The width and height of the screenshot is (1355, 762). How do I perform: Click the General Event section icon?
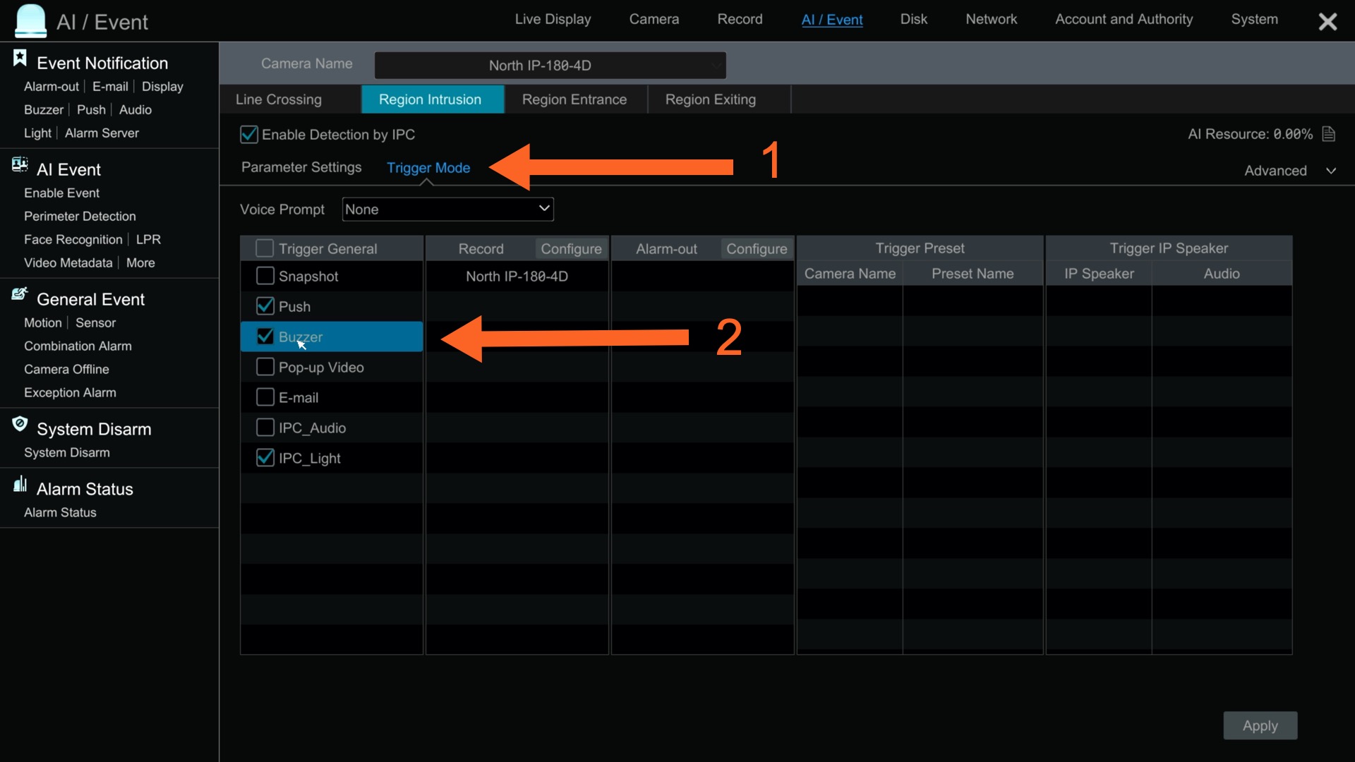20,294
